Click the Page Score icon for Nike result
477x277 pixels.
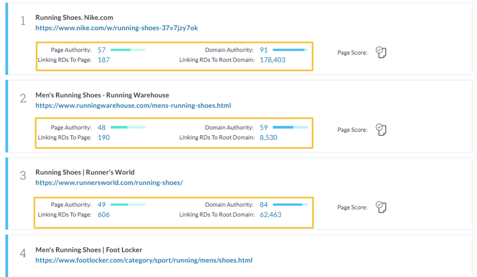381,52
